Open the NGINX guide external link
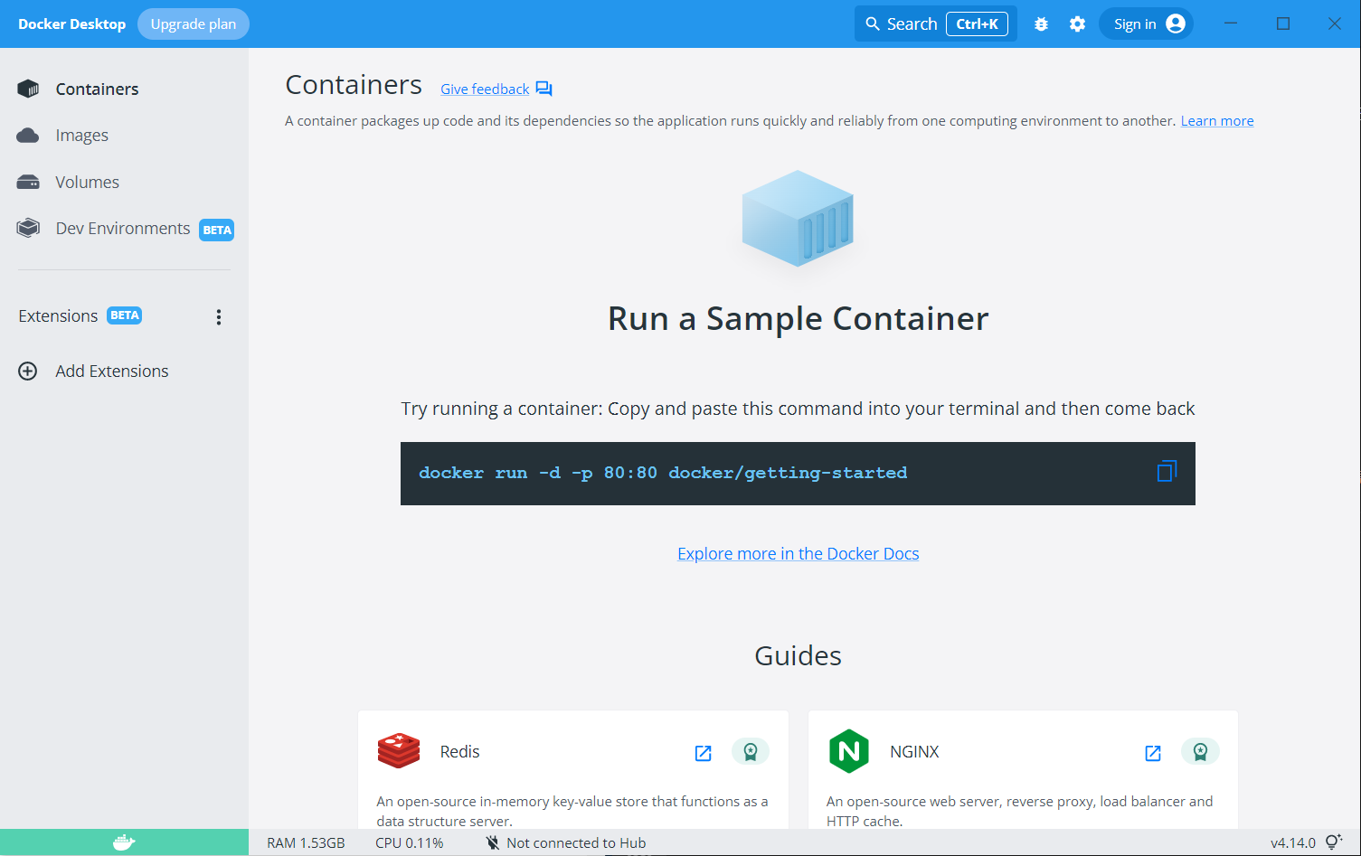 1152,752
